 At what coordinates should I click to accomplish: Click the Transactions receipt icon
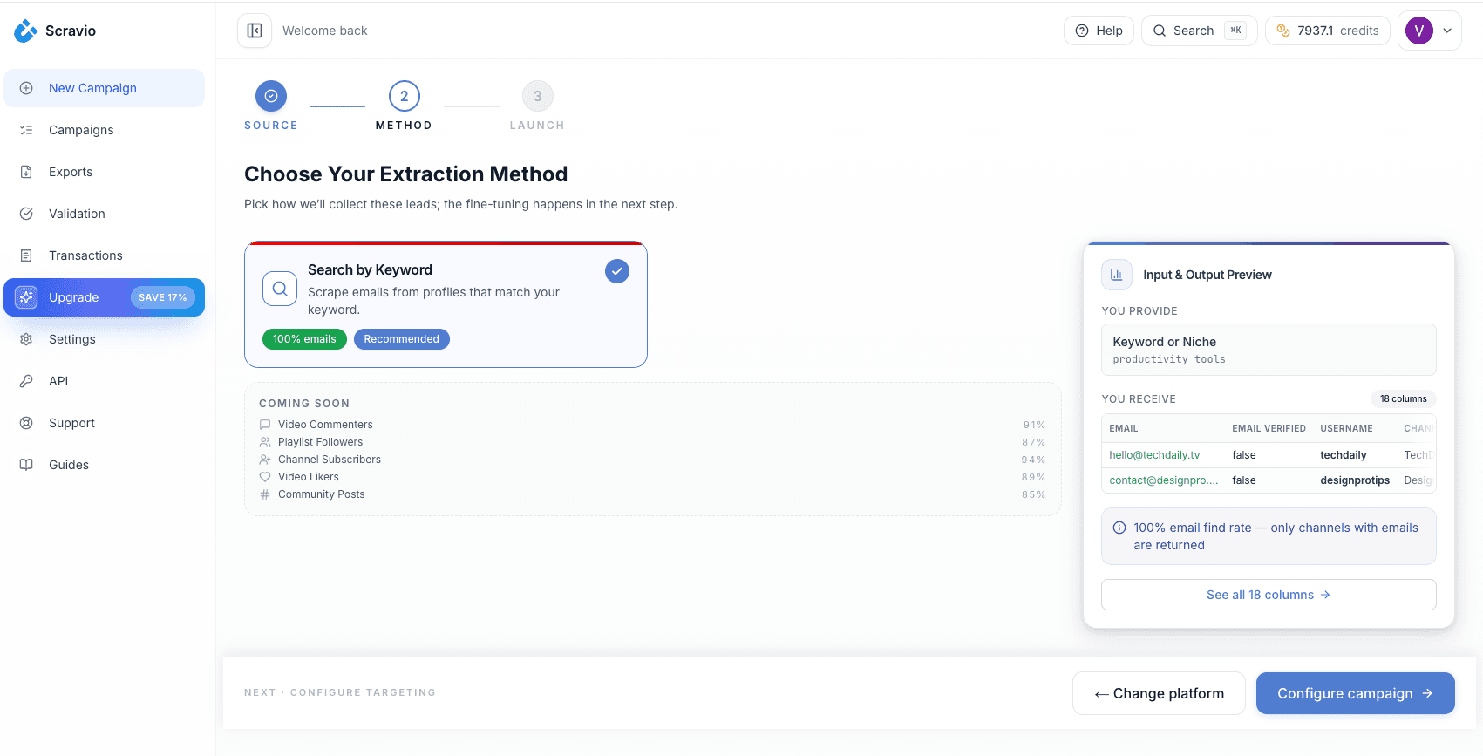coord(26,255)
